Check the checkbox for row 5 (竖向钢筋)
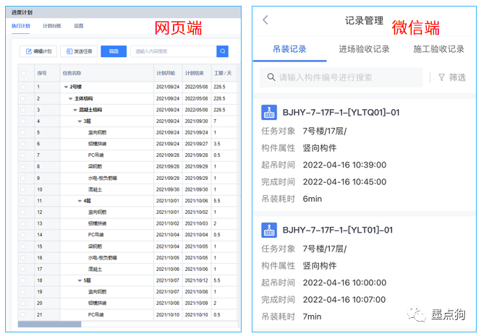Screen dimensions: 481x336 pos(24,132)
